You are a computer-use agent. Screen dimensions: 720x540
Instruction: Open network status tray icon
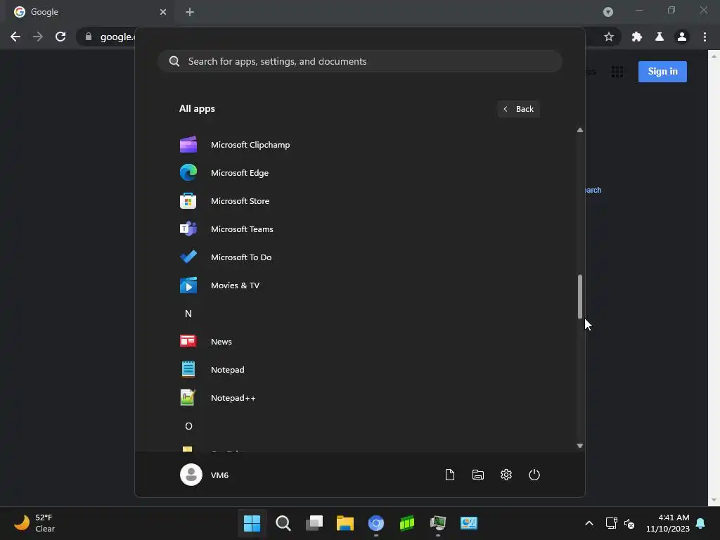(611, 523)
